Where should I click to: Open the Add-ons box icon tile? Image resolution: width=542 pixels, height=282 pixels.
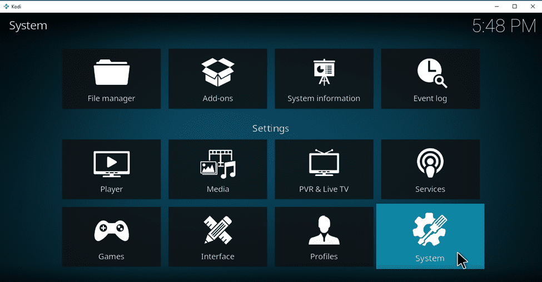[218, 79]
